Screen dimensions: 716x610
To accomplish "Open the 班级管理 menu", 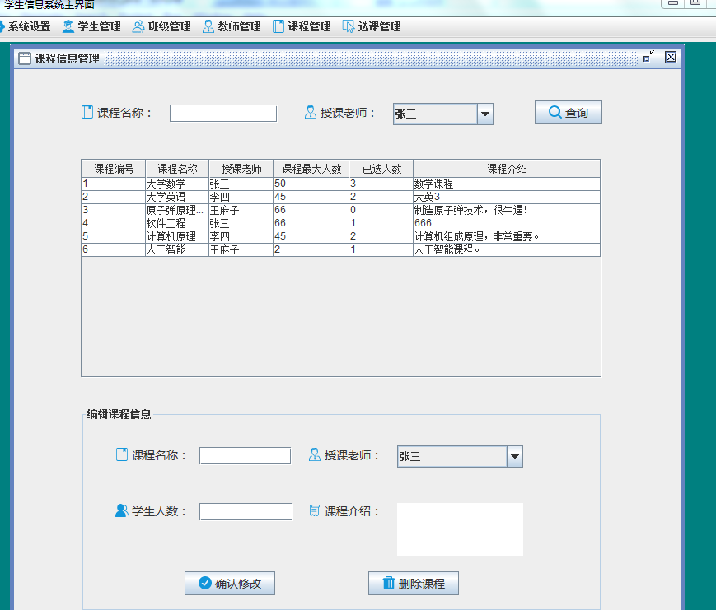I will 161,26.
